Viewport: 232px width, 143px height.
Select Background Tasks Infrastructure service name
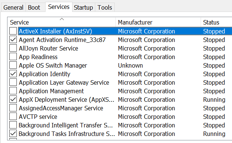click(x=67, y=134)
